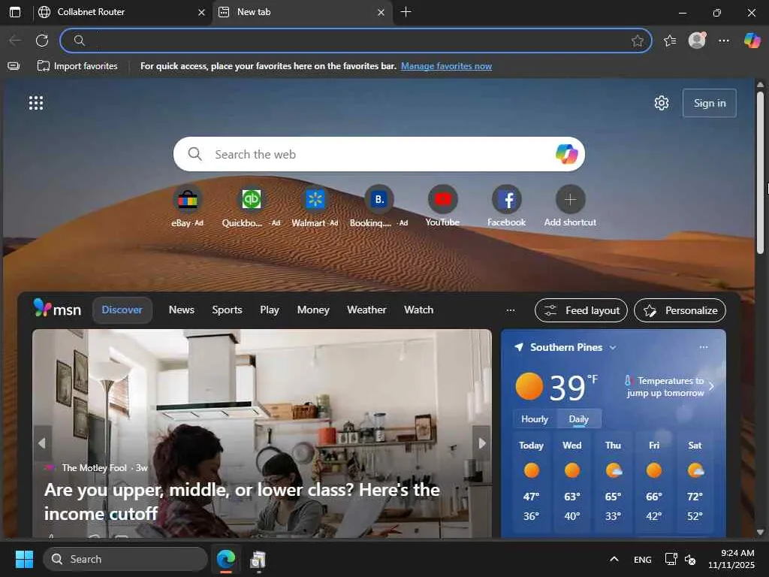Open the QuickBooks shortcut
Image resolution: width=769 pixels, height=577 pixels.
point(251,200)
